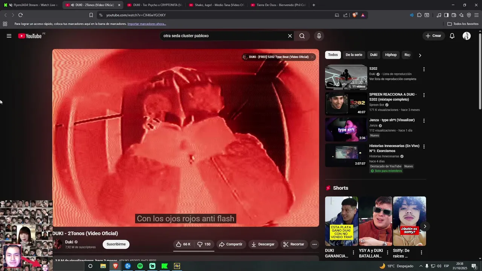Open options for Janza type sh*t video
Image resolution: width=482 pixels, height=271 pixels.
(x=424, y=121)
